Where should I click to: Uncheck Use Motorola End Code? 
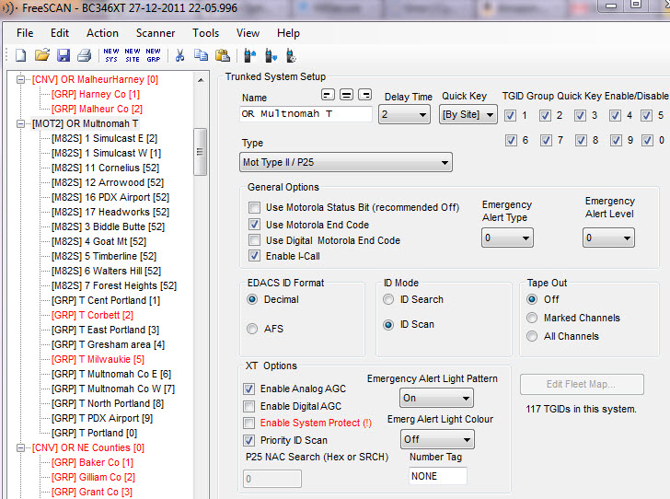click(x=254, y=224)
